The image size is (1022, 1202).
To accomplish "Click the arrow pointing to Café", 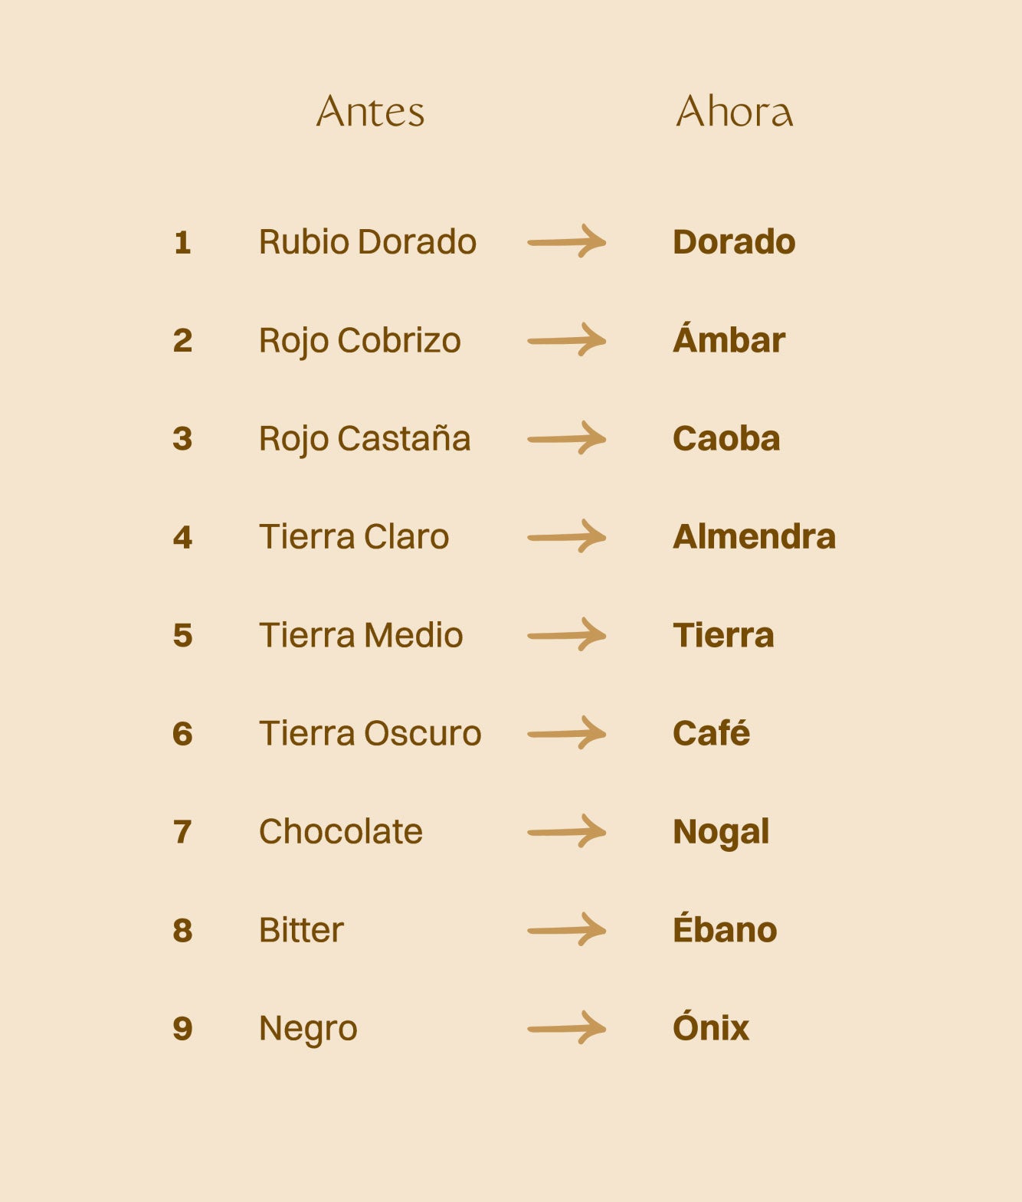I will click(x=566, y=733).
